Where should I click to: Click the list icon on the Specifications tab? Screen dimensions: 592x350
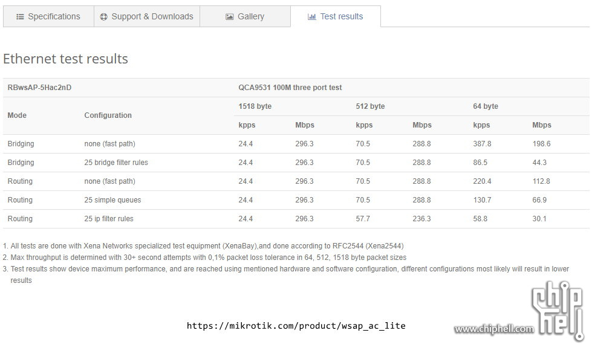tap(20, 16)
